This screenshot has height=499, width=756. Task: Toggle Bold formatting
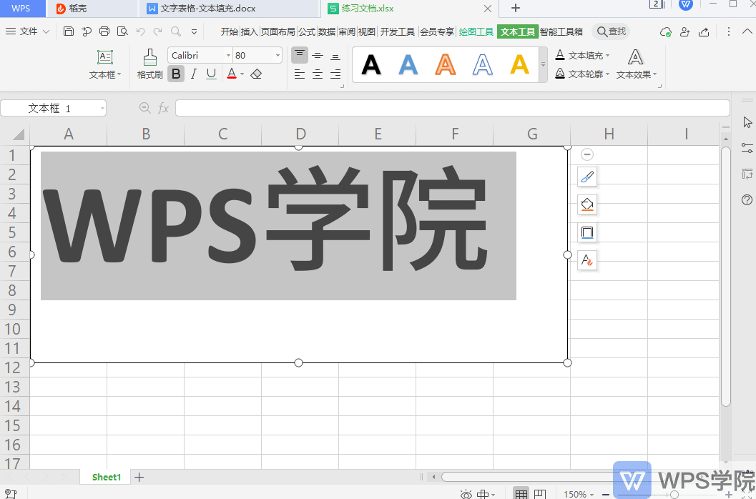(176, 74)
